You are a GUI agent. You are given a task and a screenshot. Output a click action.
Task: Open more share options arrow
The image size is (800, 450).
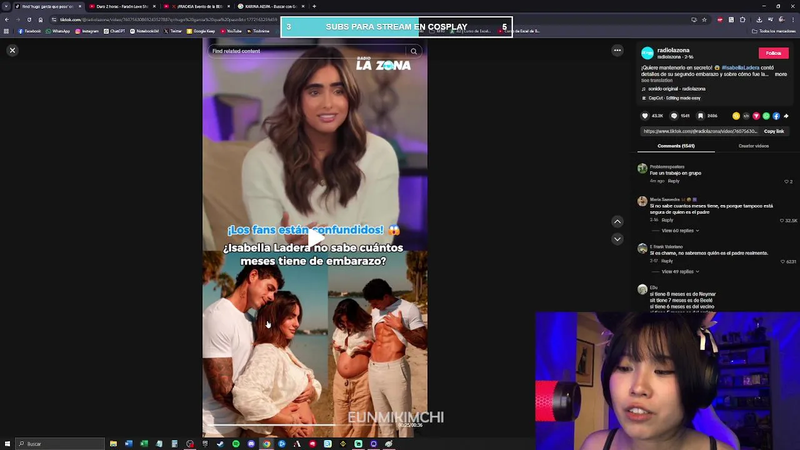point(786,116)
